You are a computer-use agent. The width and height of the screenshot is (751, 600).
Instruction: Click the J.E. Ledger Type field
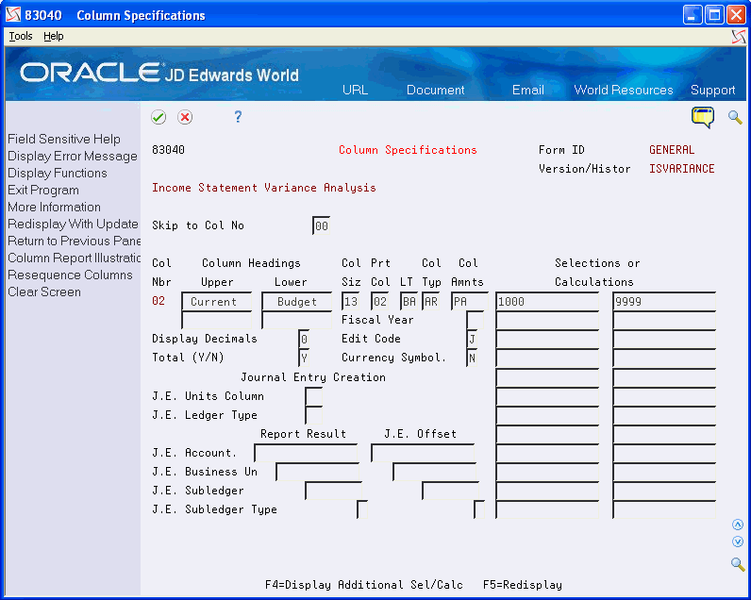click(x=314, y=415)
